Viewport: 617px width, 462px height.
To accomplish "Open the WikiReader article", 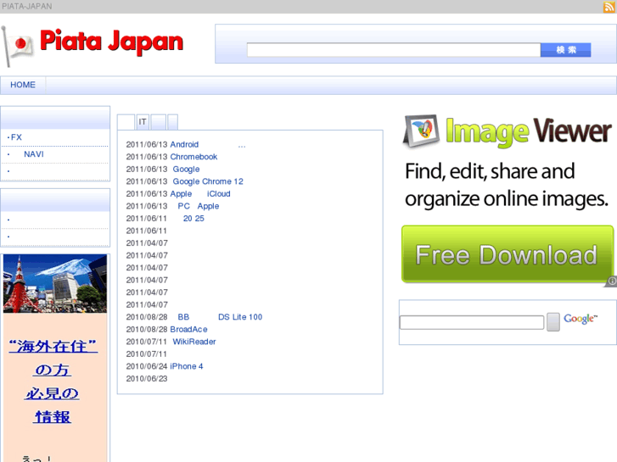I will [194, 342].
